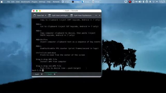Click the Split View Top/Bottom button

[81, 16]
